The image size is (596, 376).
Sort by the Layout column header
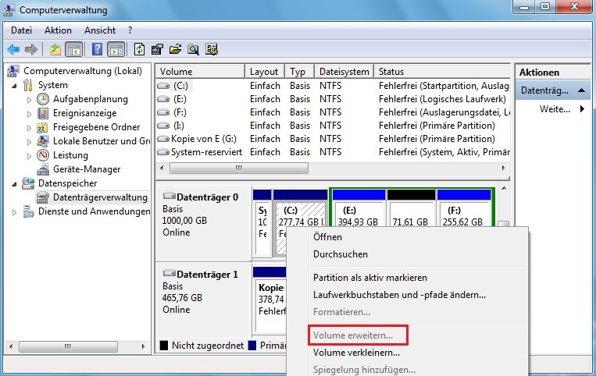pos(265,71)
